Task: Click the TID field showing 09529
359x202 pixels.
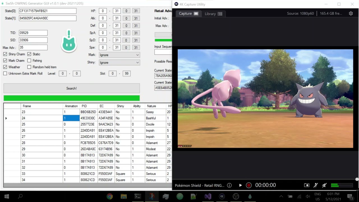Action: point(33,33)
